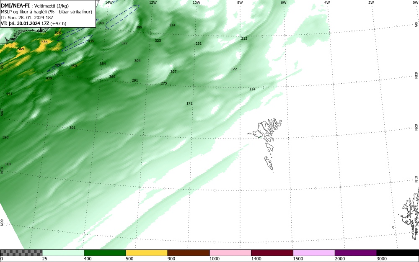Click the DMI/NEA-FI title text
Viewport: 419px width, 262px height.
pyautogui.click(x=15, y=5)
